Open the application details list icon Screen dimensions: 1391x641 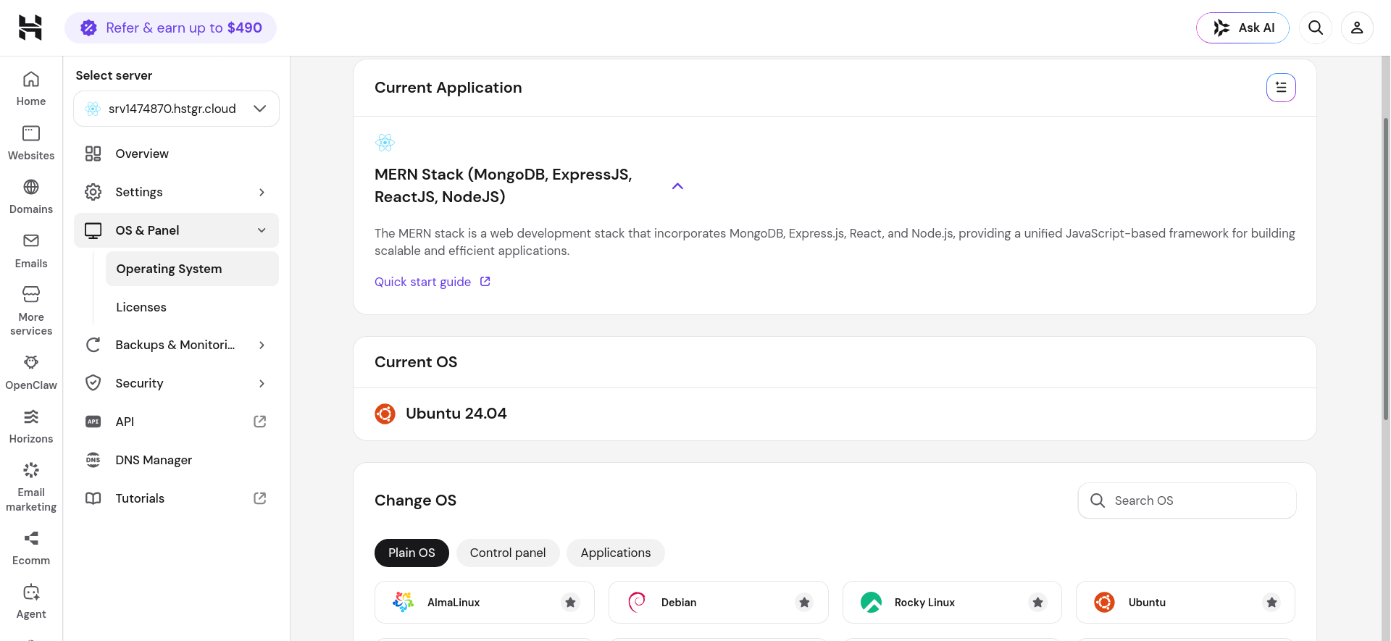[x=1281, y=88]
